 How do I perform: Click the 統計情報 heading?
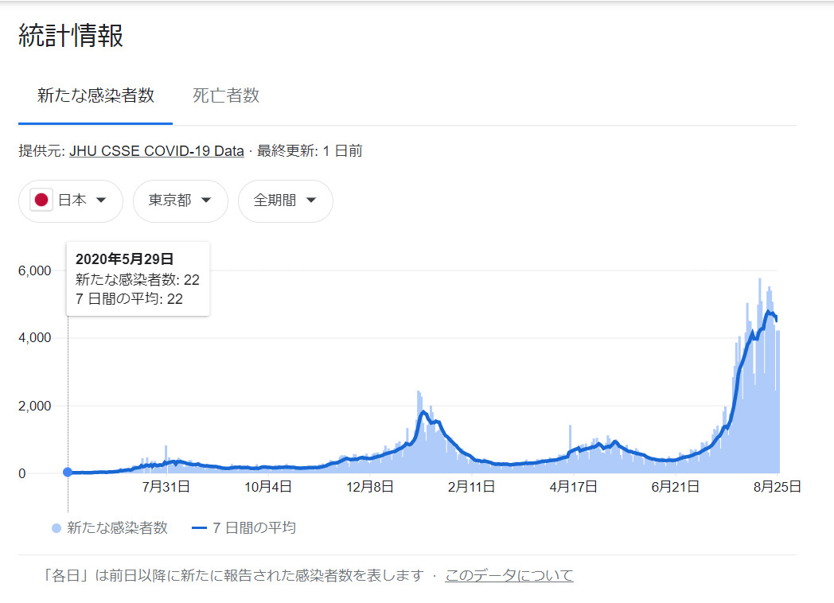click(71, 36)
